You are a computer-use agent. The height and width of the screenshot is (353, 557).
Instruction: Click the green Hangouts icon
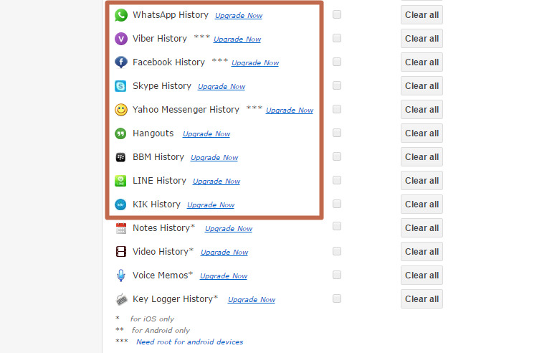pos(121,133)
